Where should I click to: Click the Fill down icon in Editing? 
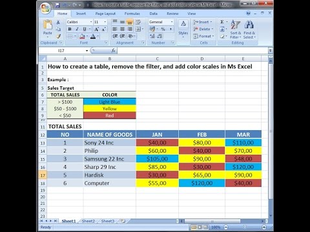[x=222, y=29]
